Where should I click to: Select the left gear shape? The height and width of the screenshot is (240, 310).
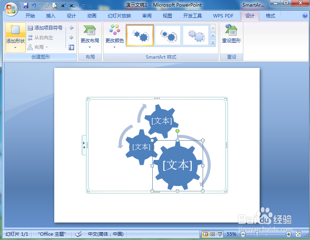click(x=141, y=147)
